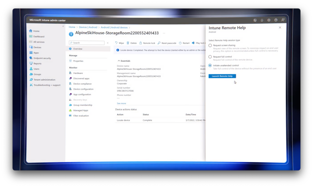Click serial number SFBC58CFCCFE66
The height and width of the screenshot is (187, 313).
click(x=125, y=91)
